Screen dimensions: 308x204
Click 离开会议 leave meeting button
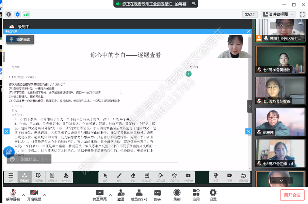coord(292,195)
